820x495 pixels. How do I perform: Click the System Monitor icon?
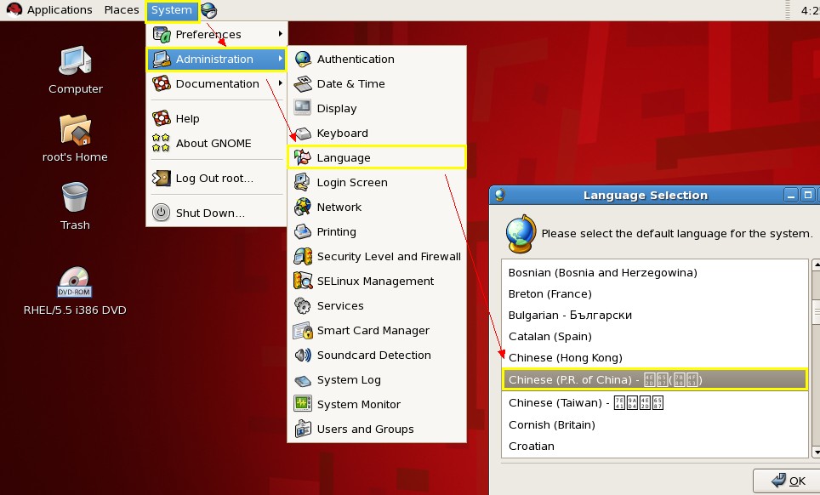[x=302, y=404]
